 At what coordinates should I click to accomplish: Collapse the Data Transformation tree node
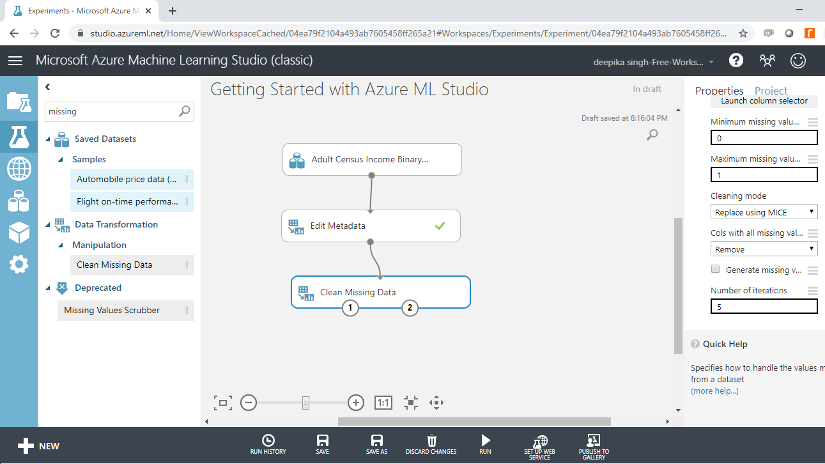[49, 224]
